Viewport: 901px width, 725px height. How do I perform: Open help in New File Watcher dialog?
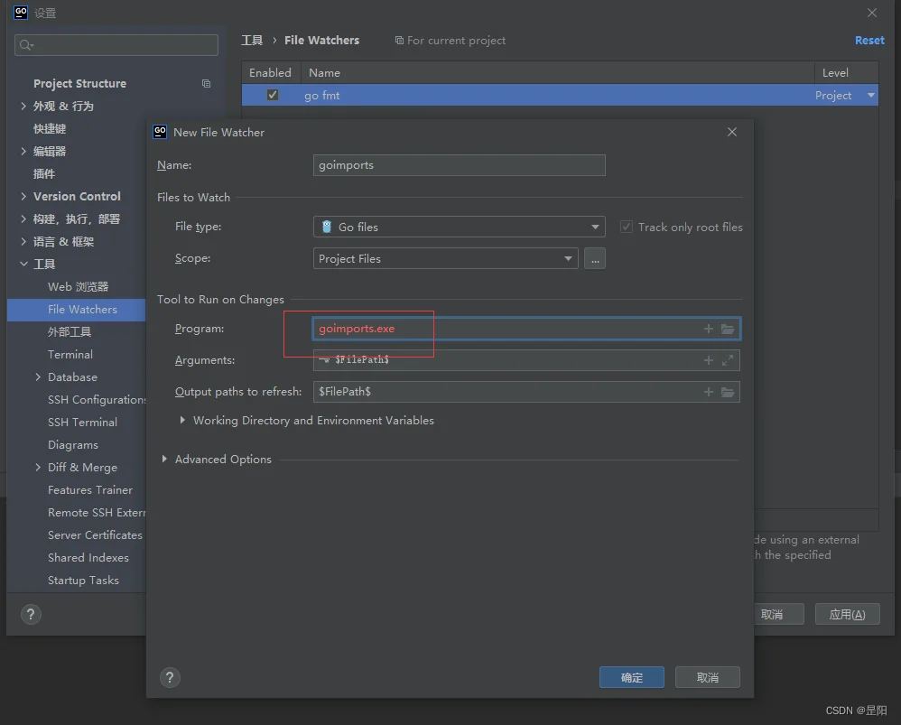click(x=170, y=677)
